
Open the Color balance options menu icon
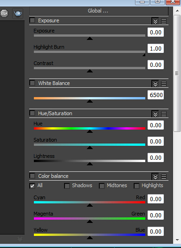coord(164,176)
